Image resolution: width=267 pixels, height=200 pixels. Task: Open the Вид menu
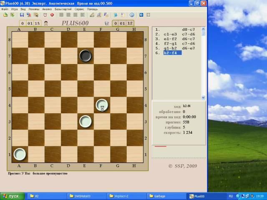[23, 9]
